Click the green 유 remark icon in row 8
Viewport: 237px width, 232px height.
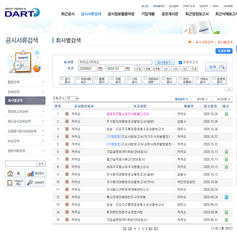(226, 167)
